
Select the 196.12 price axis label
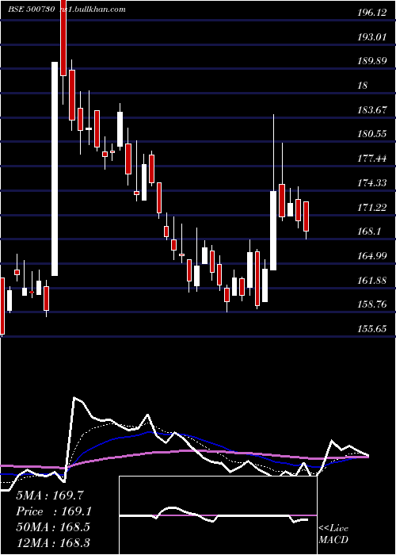point(371,13)
